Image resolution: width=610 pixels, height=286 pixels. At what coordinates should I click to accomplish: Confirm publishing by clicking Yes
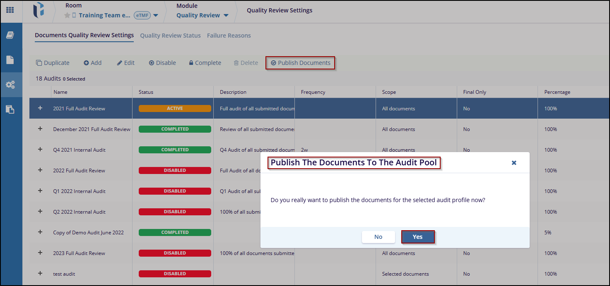(x=417, y=237)
